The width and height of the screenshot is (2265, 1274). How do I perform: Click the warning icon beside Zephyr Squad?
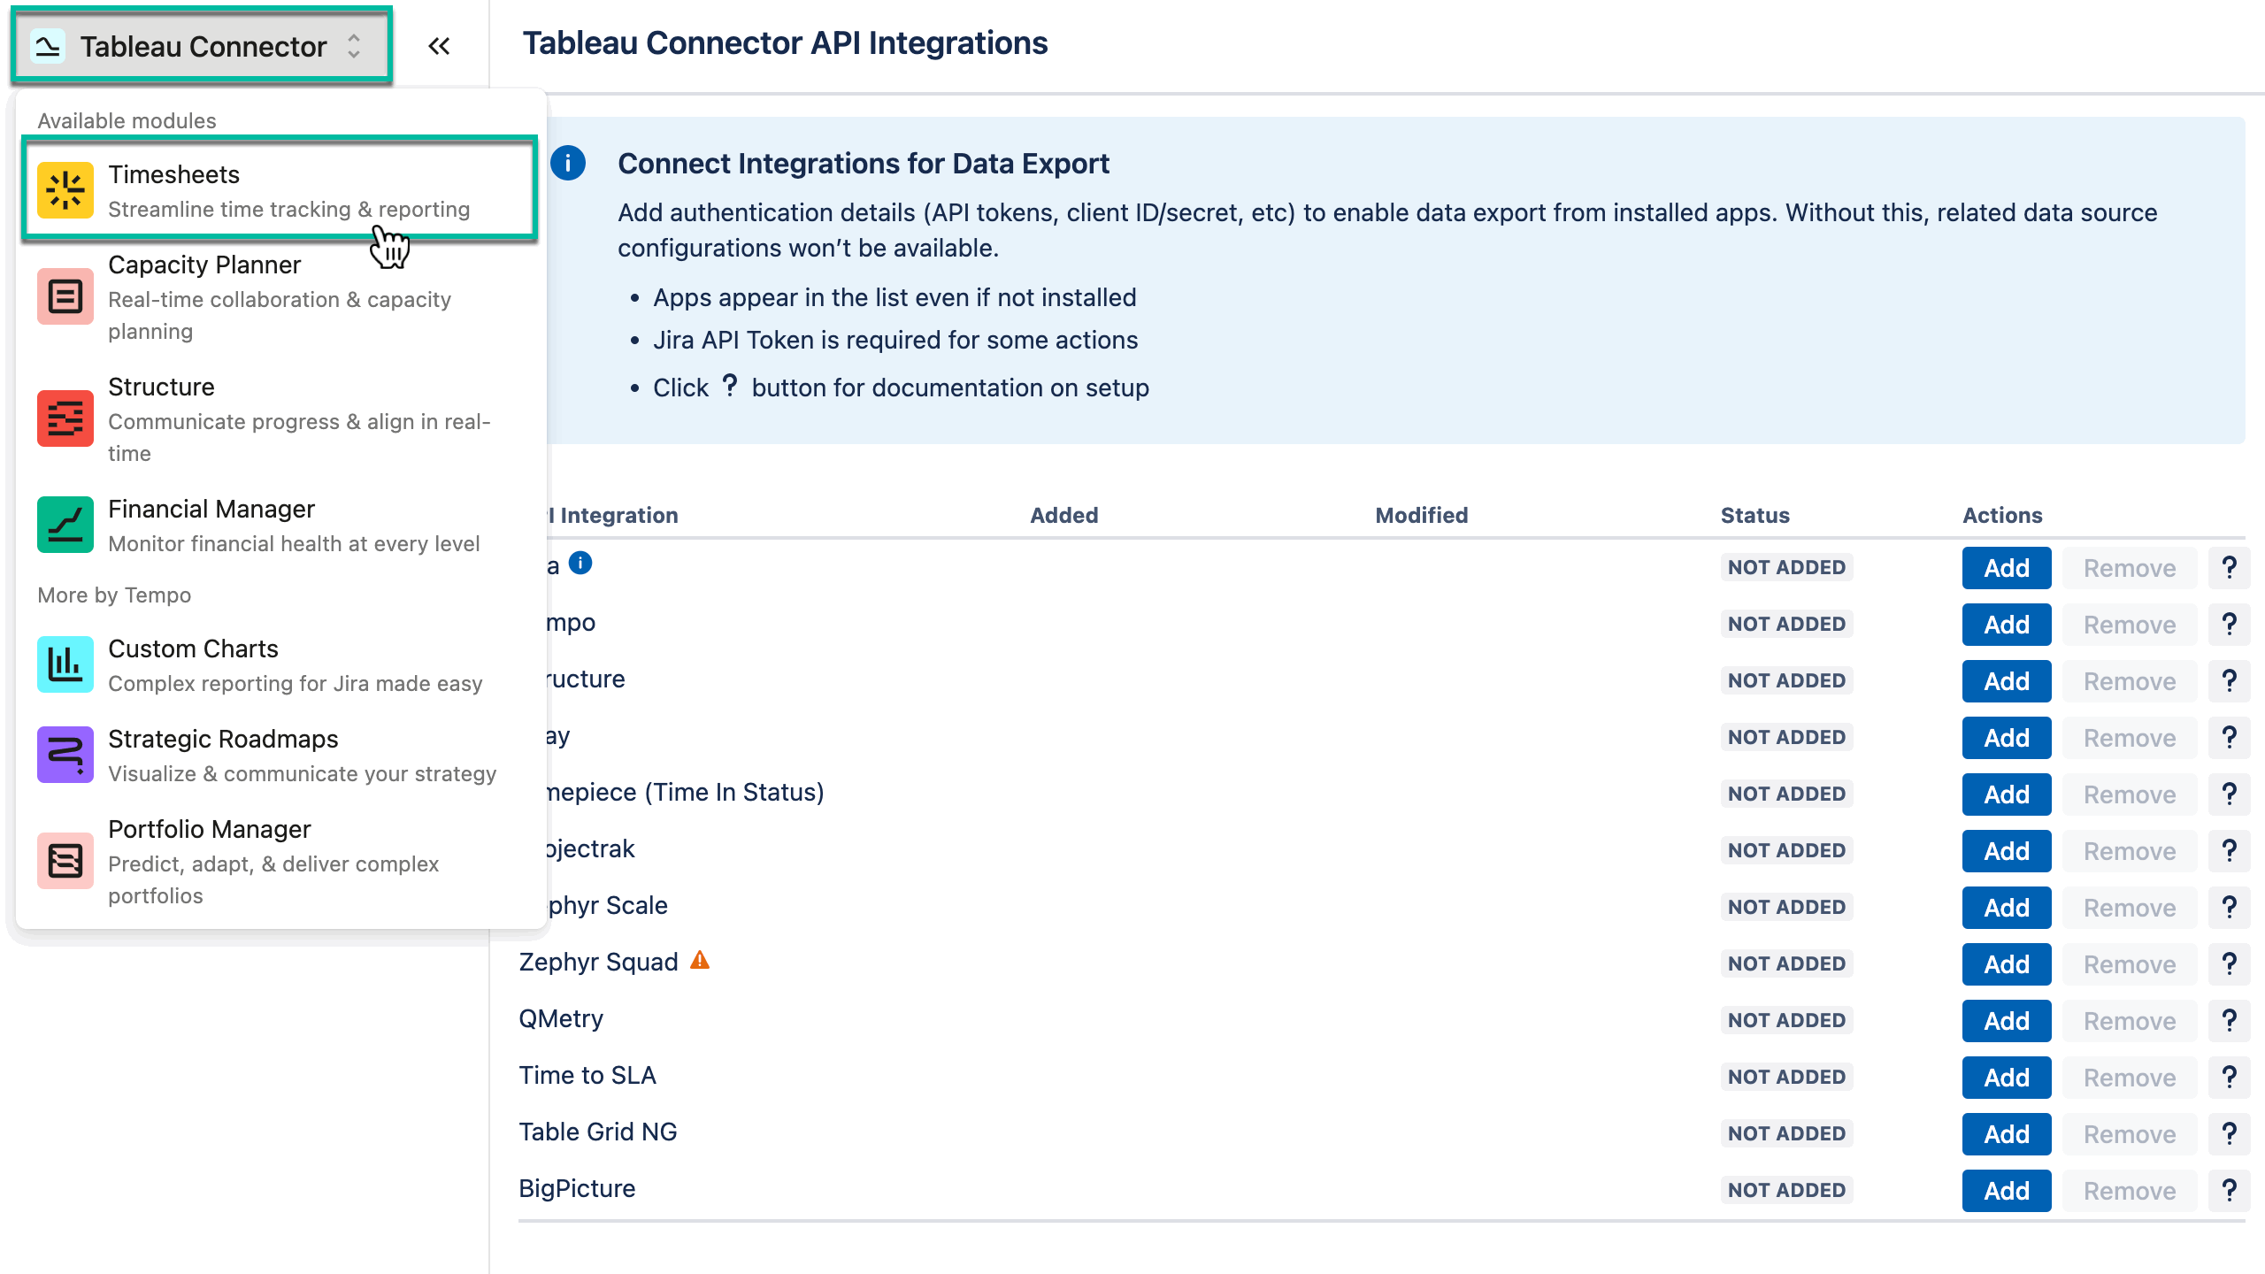click(700, 961)
